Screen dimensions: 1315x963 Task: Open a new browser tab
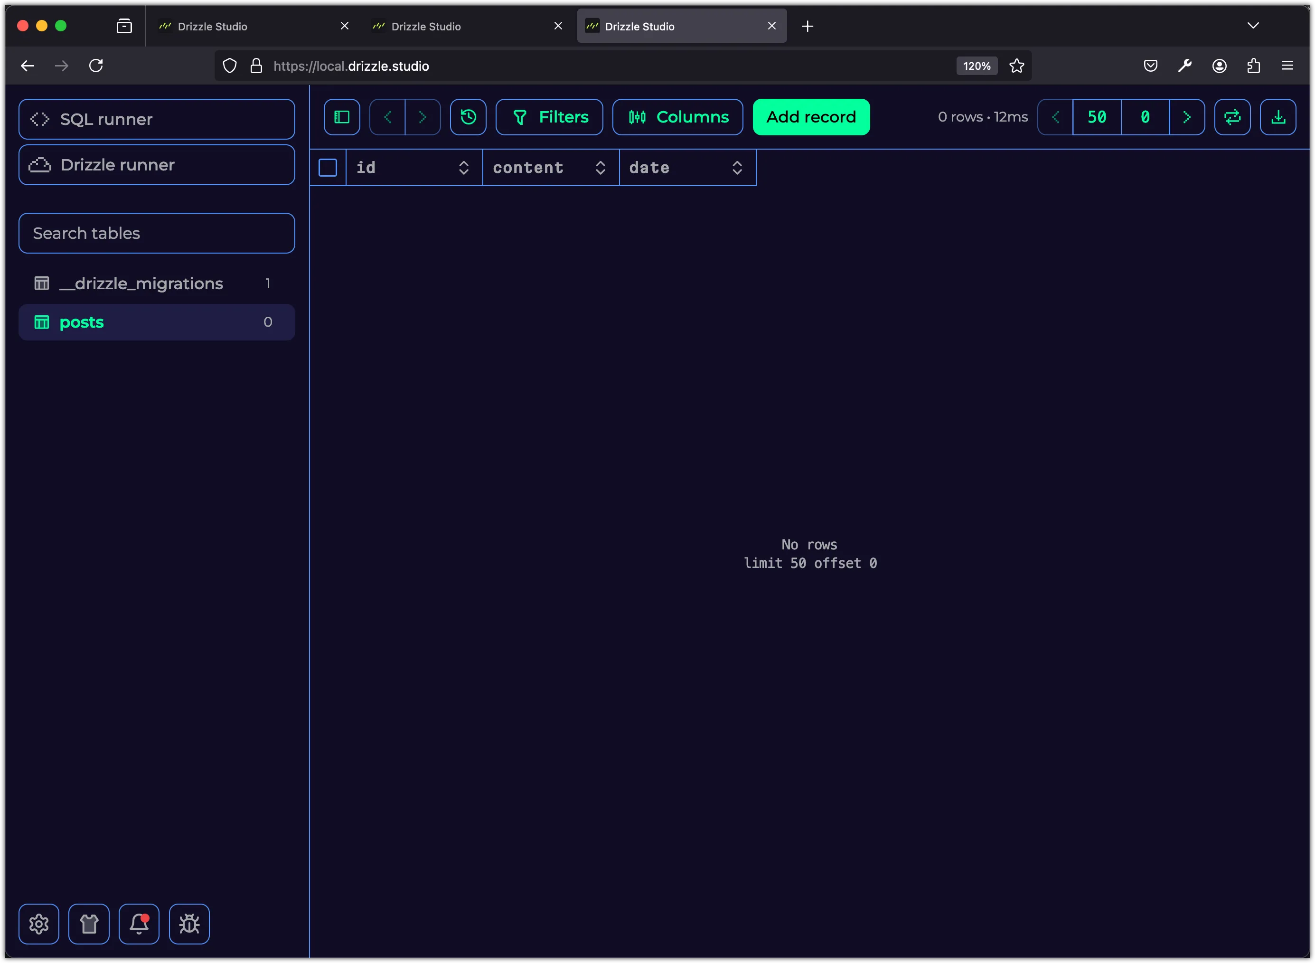click(808, 26)
